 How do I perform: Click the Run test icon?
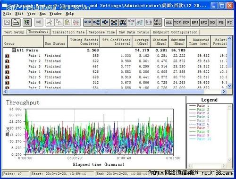tap(27, 23)
